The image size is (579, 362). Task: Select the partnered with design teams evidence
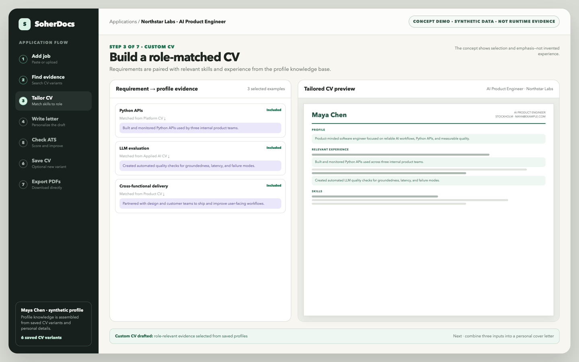coord(200,204)
